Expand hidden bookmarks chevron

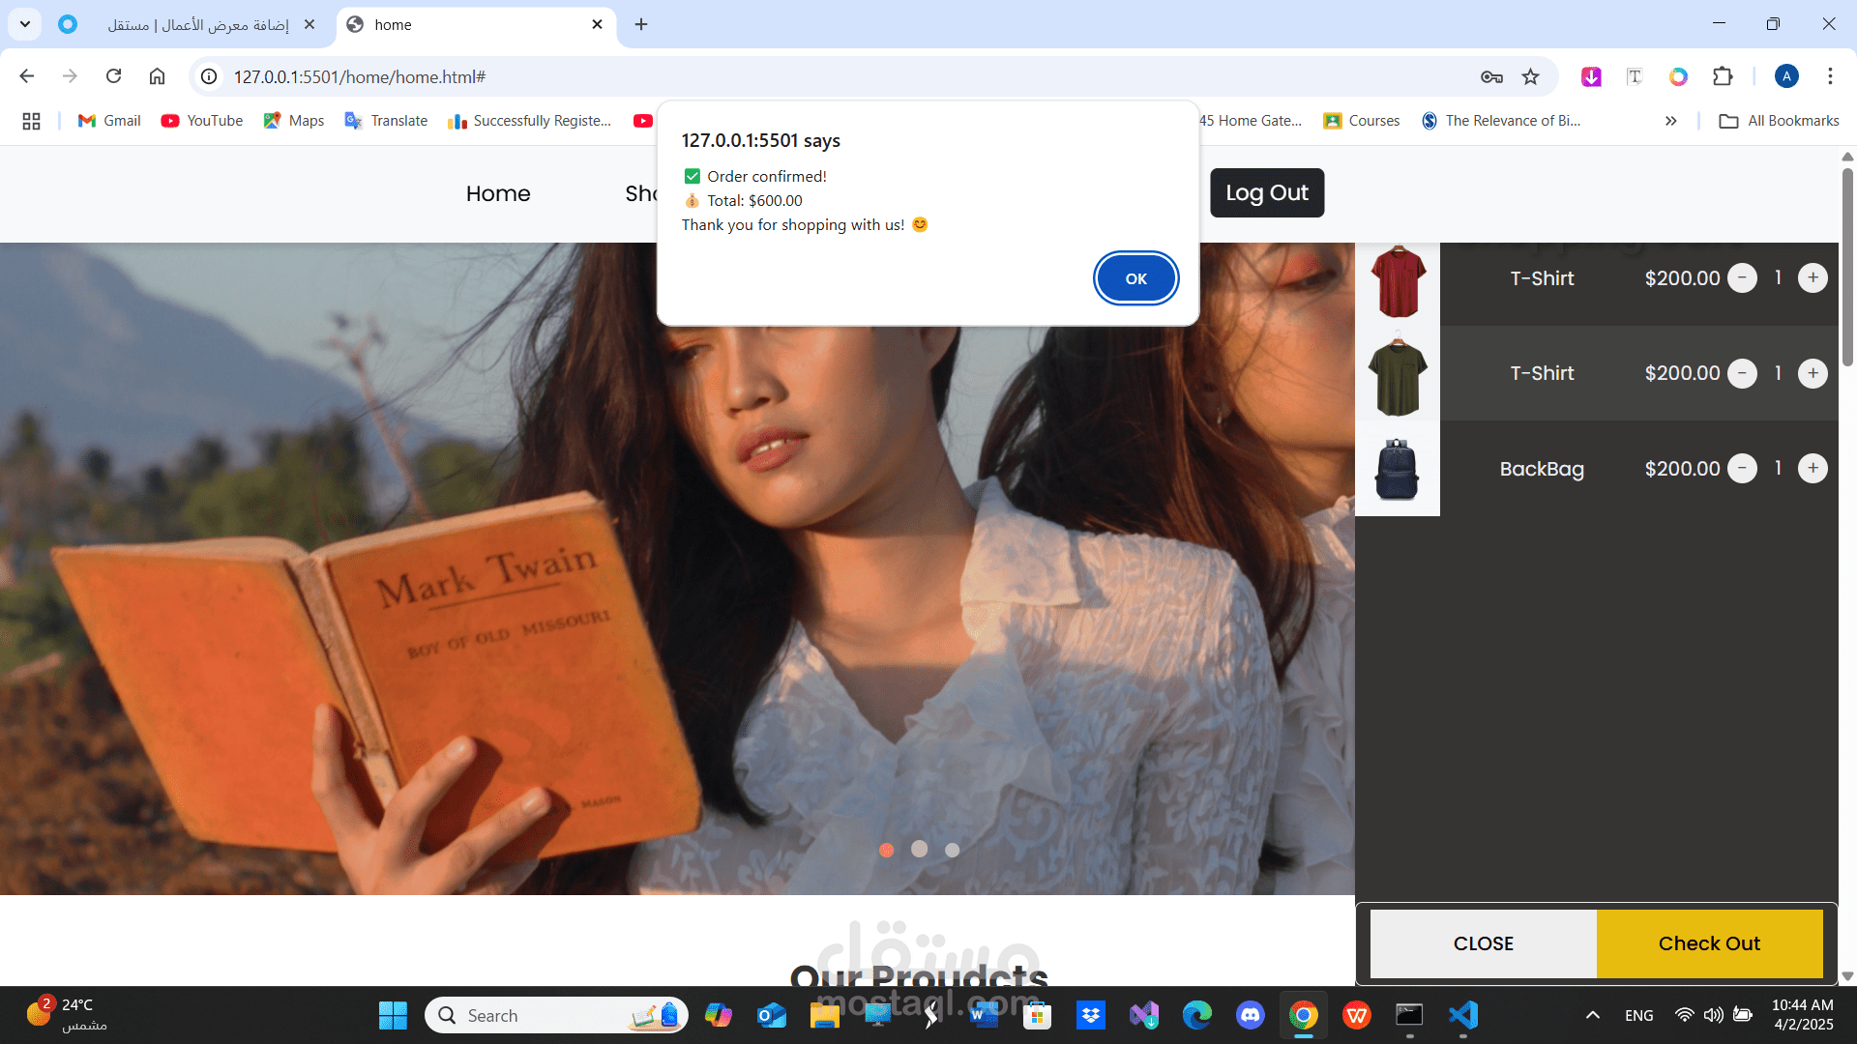1670,121
